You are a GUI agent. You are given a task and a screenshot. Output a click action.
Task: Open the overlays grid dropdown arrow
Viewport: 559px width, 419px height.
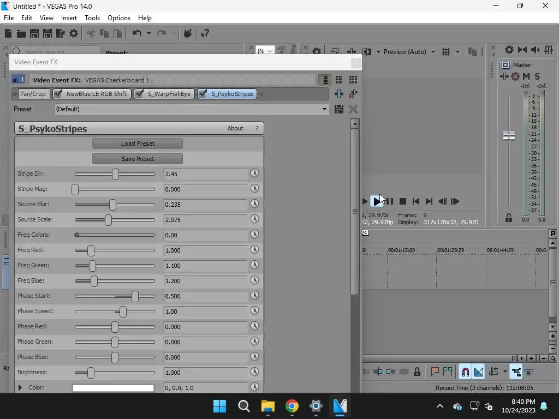click(457, 52)
